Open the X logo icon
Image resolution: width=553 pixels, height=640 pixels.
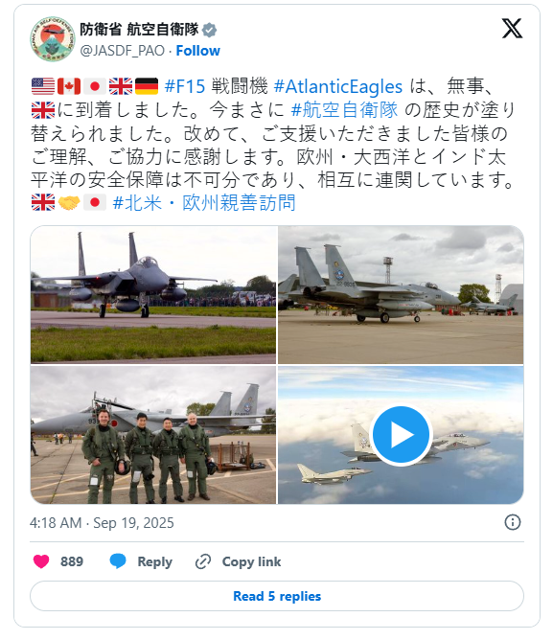pyautogui.click(x=512, y=28)
